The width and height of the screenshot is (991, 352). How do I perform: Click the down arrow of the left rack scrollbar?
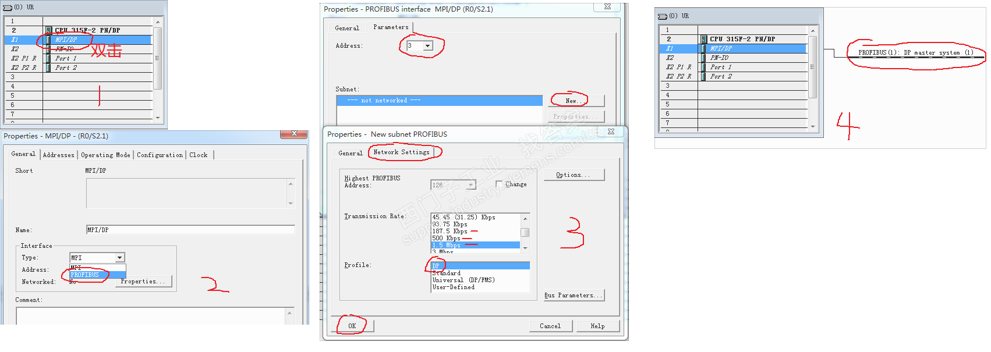pyautogui.click(x=158, y=118)
